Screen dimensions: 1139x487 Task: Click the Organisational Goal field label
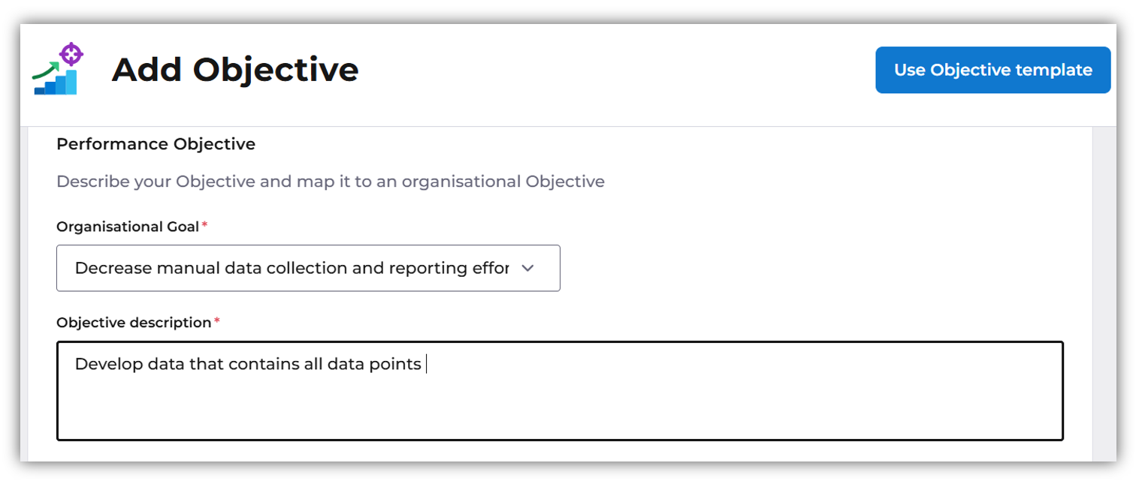point(127,227)
